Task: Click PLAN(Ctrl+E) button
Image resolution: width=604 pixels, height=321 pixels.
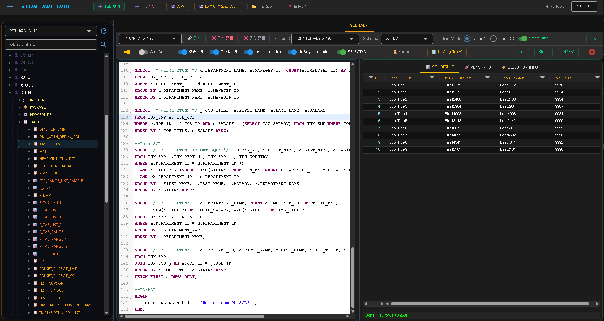Action: [x=447, y=52]
